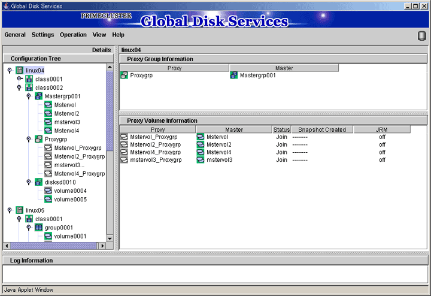The height and width of the screenshot is (296, 431).
Task: Click the Mstervol4_Proxygrp icon in tree
Action: click(48, 173)
